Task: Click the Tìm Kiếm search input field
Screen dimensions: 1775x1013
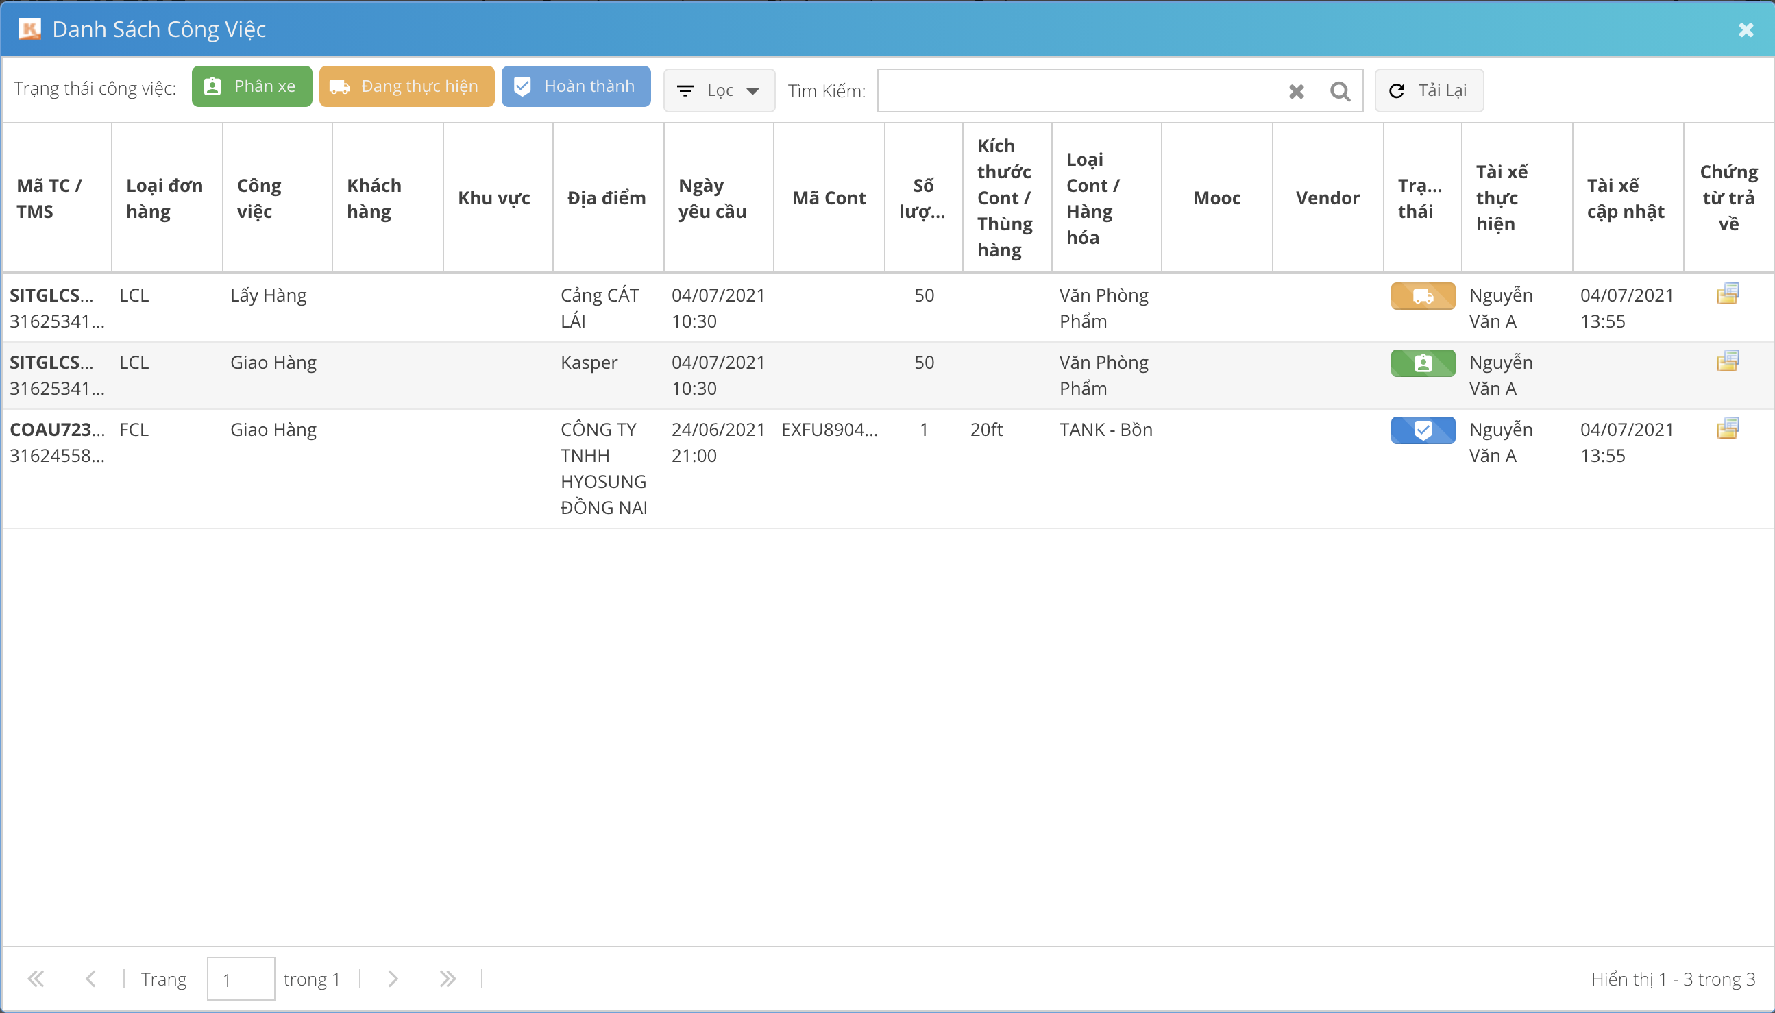Action: tap(1078, 91)
